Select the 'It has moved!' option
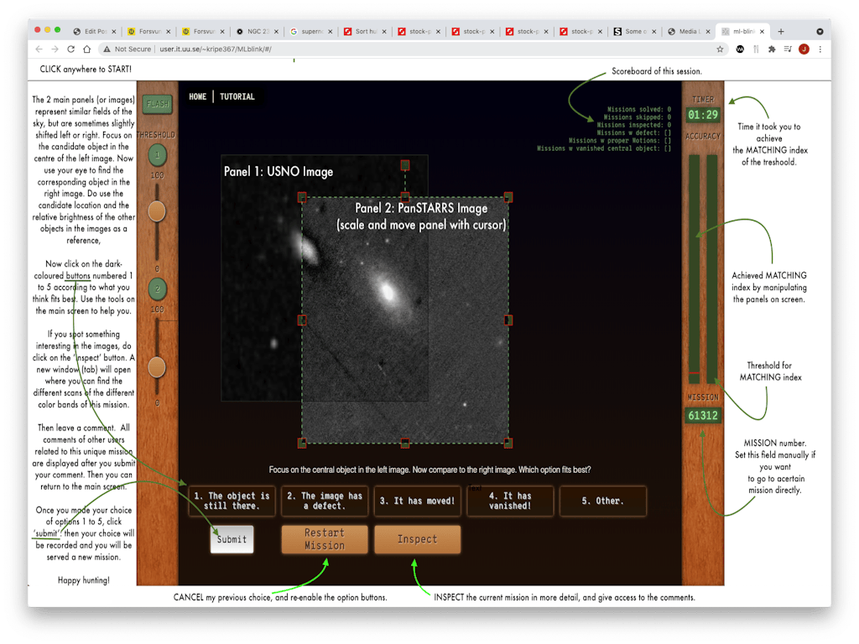Image resolution: width=859 pixels, height=644 pixels. (417, 501)
